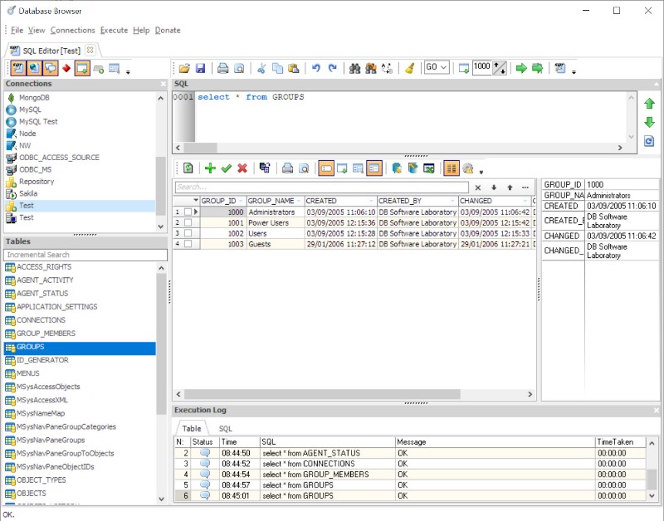
Task: Open the File menu
Action: pyautogui.click(x=17, y=30)
